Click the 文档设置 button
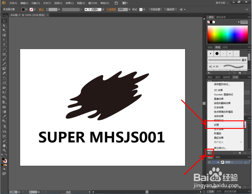Screen dimensions: 252x194 click(x=155, y=10)
